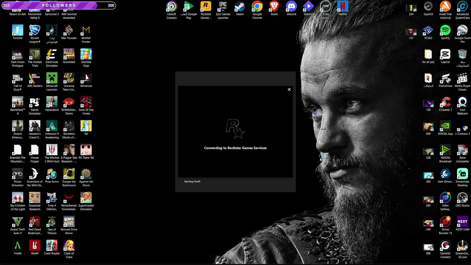The height and width of the screenshot is (265, 471).
Task: Open the Rocket League shortcut
Action: tap(35, 34)
